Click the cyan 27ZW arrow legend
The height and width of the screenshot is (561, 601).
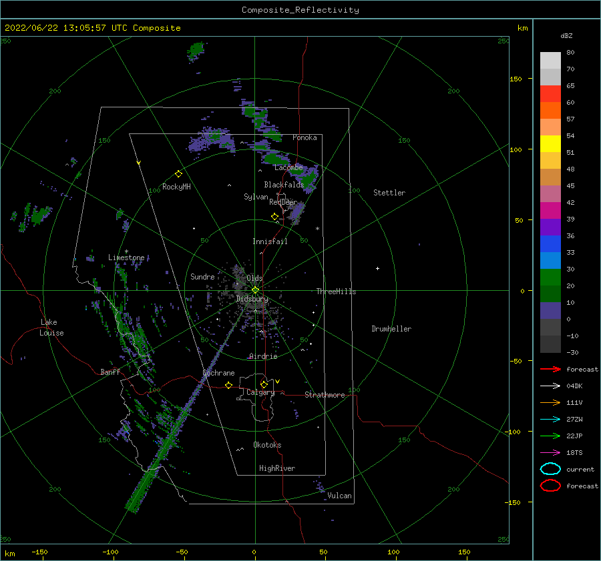coord(550,420)
